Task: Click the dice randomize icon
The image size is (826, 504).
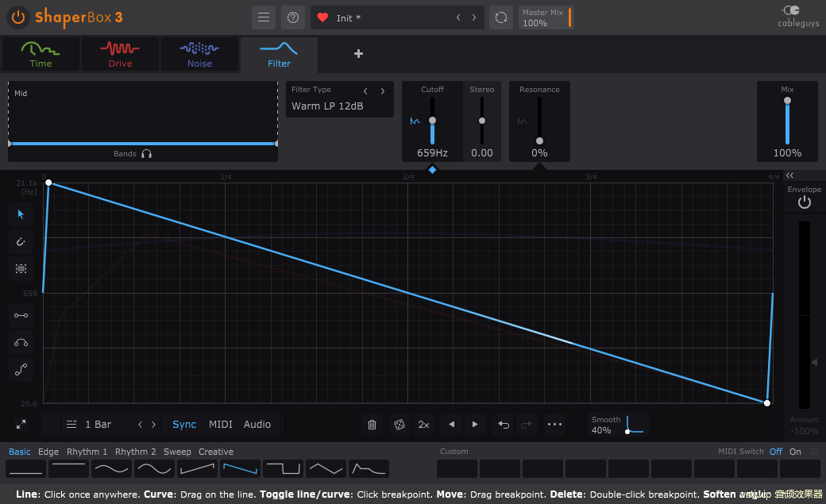Action: [x=399, y=425]
